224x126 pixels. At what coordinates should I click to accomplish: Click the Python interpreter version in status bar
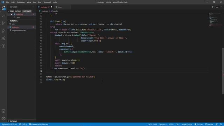(x=9, y=124)
